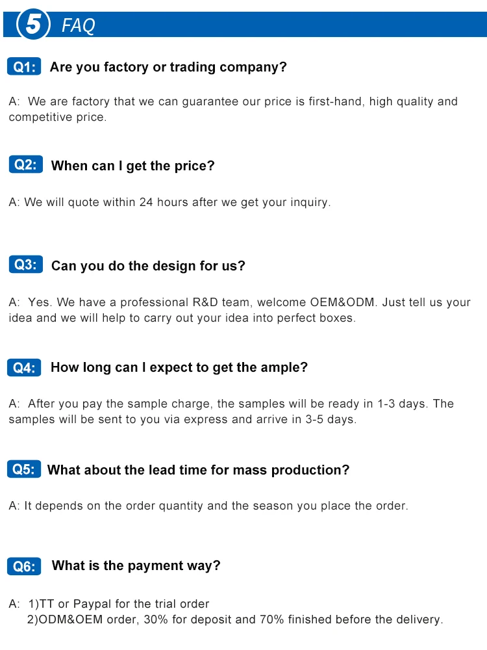Click question 'What is the payment way?'
Viewport: 487px width, 650px height.
coord(136,566)
